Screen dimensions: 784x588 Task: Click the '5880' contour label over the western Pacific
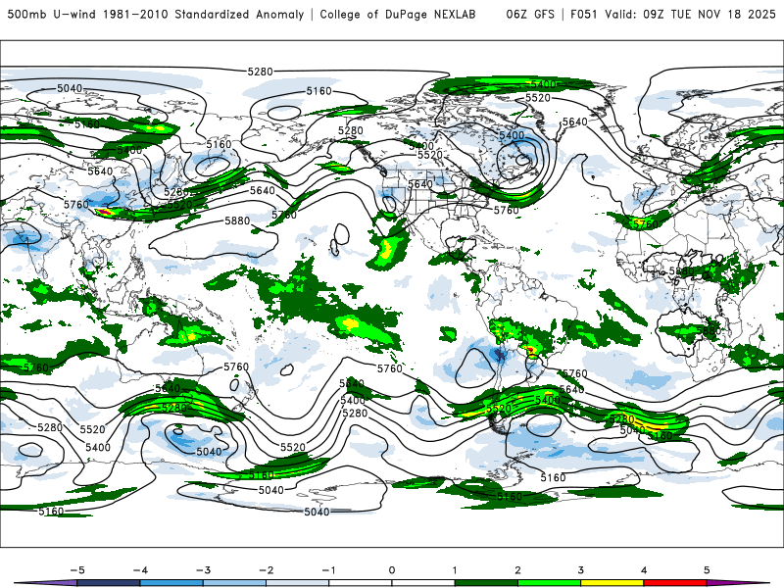click(237, 220)
